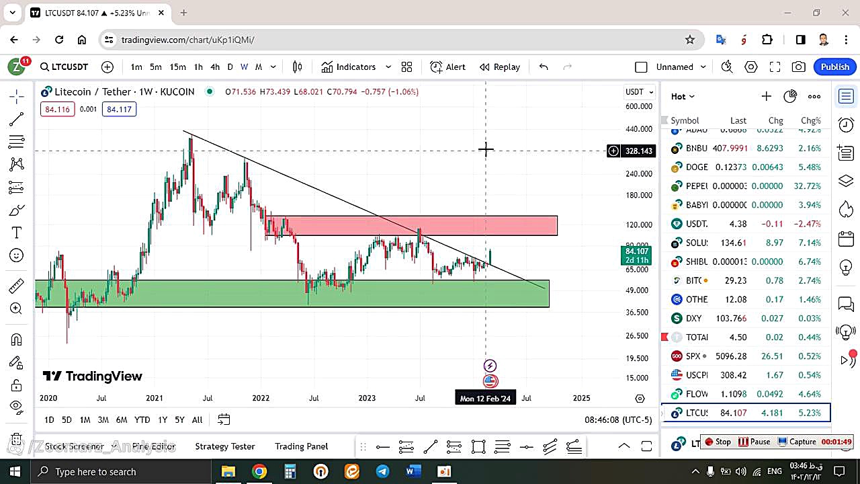Undo the last chart action

544,67
